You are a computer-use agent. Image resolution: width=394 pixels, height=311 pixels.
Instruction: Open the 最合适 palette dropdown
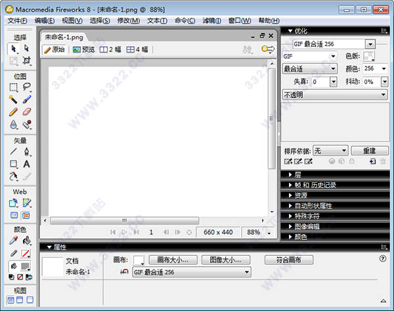pyautogui.click(x=309, y=68)
